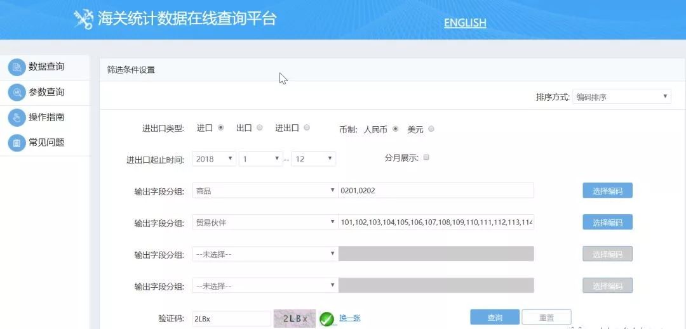686x329 pixels.
Task: Click the 常见问题 document icon
Action: point(17,143)
